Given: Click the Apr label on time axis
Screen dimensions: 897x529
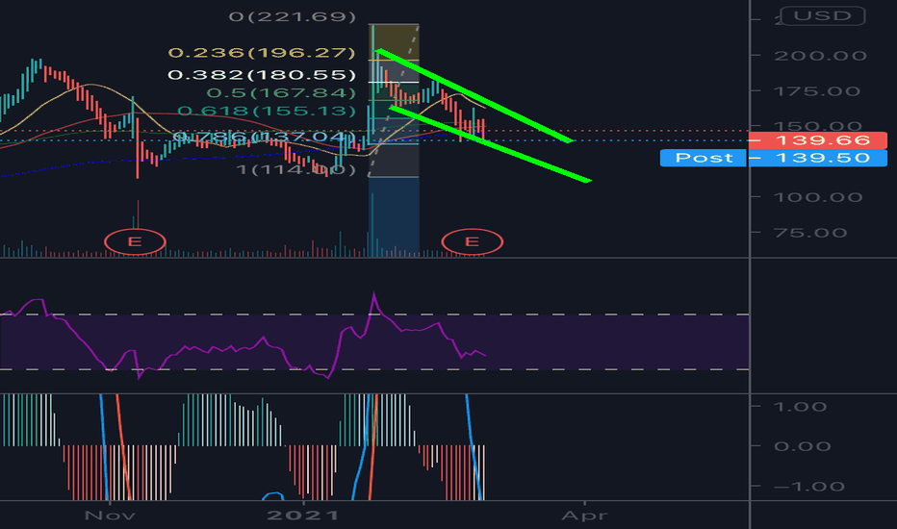Looking at the screenshot, I should [x=584, y=516].
